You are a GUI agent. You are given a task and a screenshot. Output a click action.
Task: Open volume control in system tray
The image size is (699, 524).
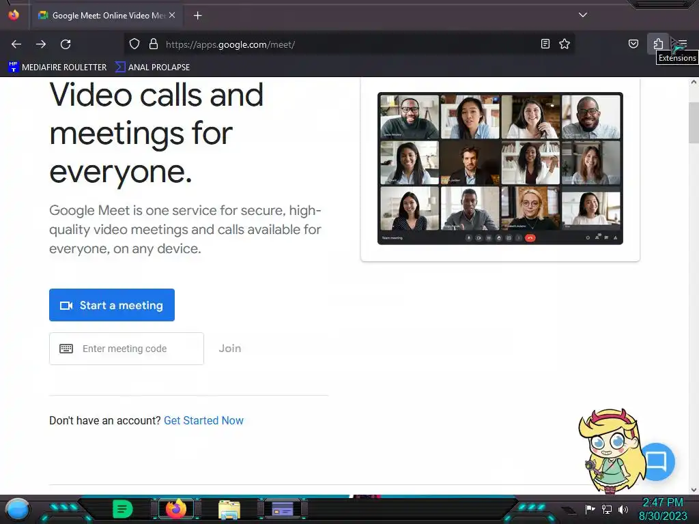pyautogui.click(x=623, y=509)
